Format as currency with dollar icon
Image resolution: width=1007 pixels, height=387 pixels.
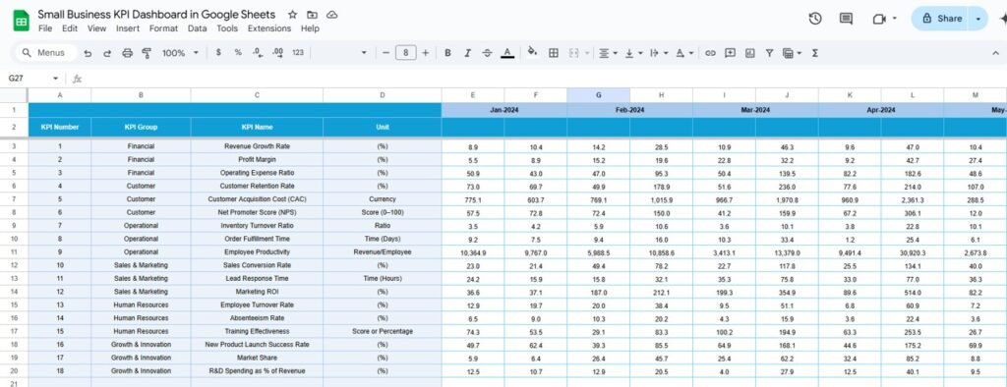pyautogui.click(x=218, y=53)
